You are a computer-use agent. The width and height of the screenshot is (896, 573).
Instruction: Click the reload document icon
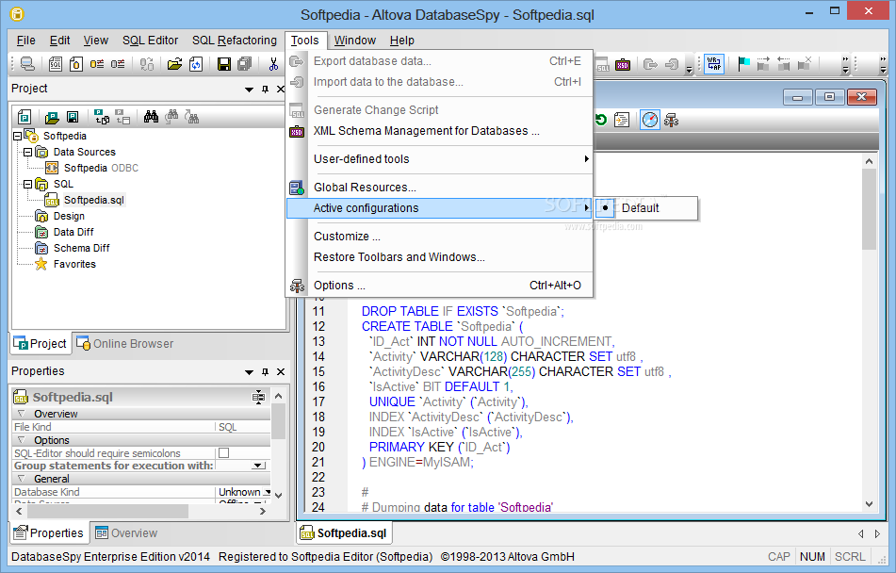click(196, 63)
